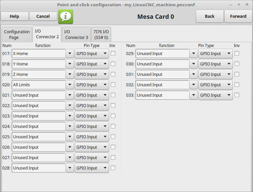253x192 pixels.
Task: Invert pin 020 All Limits
Action: pos(113,85)
